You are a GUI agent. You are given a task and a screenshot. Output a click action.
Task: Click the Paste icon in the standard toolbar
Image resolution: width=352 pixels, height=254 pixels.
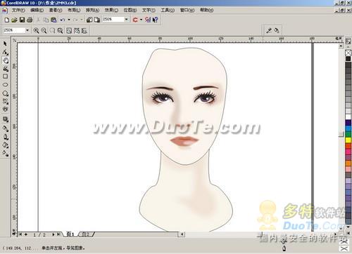(54, 20)
